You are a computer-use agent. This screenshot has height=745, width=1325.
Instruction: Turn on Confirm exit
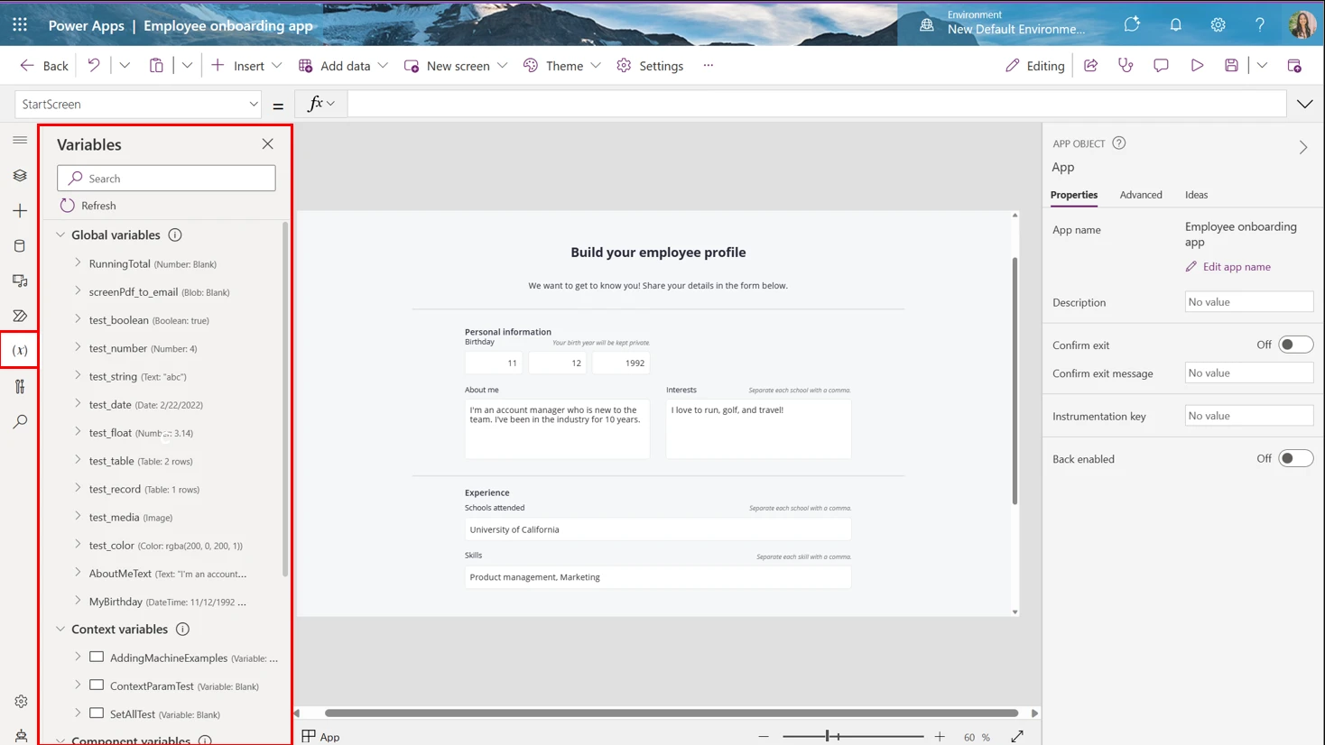1296,344
